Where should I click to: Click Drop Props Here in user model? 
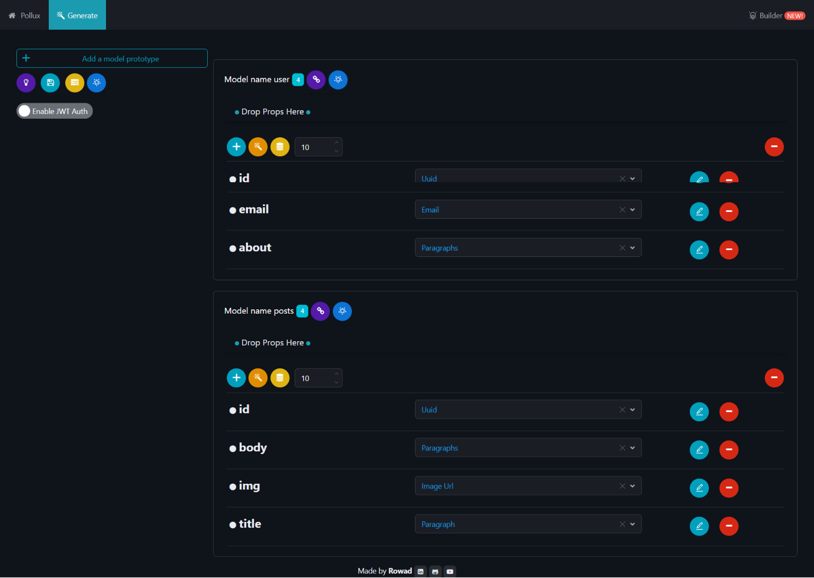272,112
